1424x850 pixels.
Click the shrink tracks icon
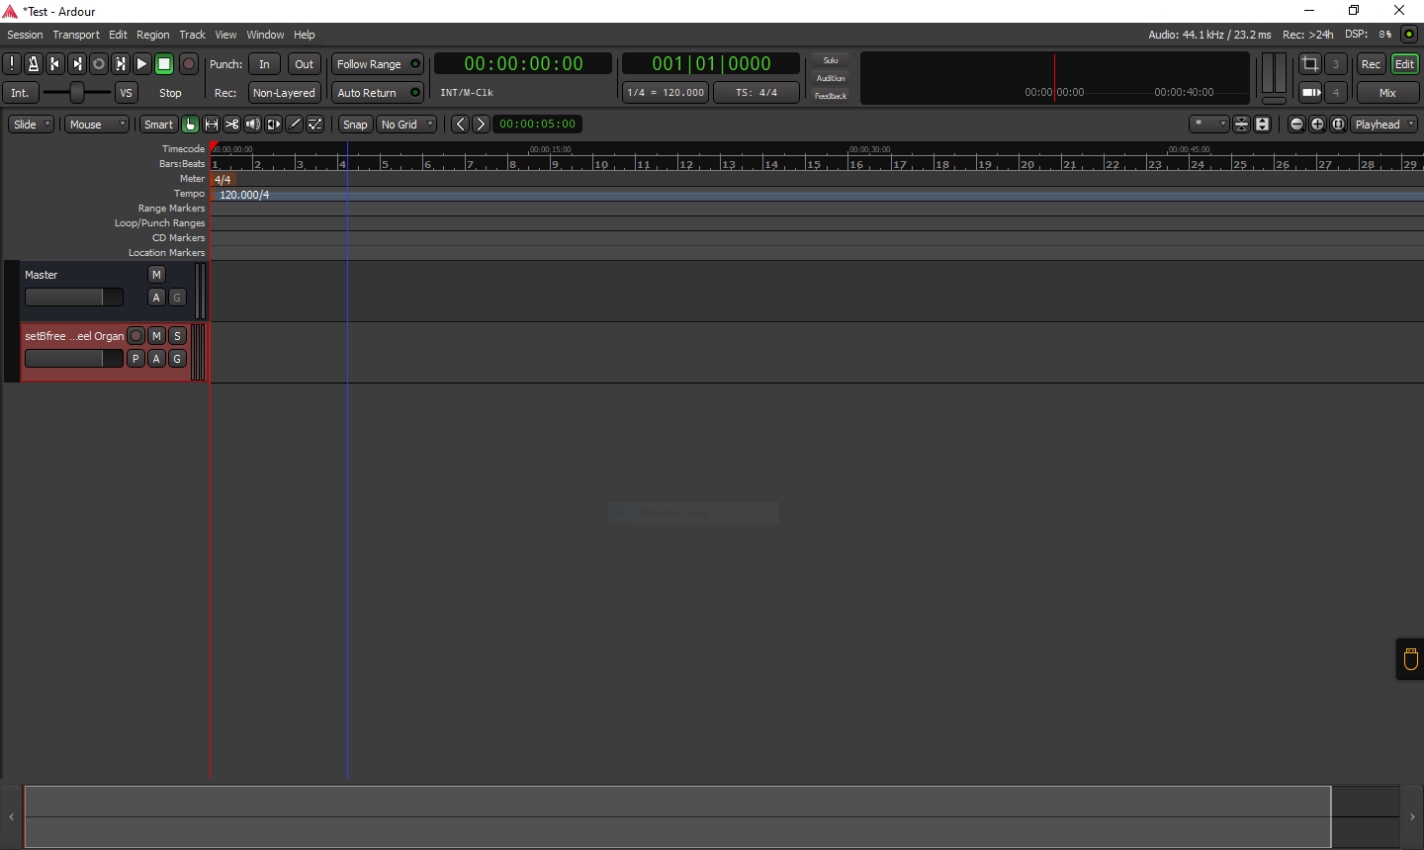click(x=1242, y=125)
